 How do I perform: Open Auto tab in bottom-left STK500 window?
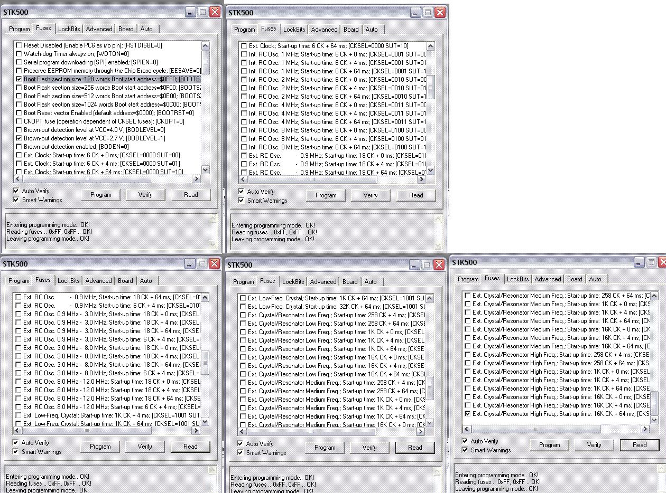pyautogui.click(x=146, y=281)
